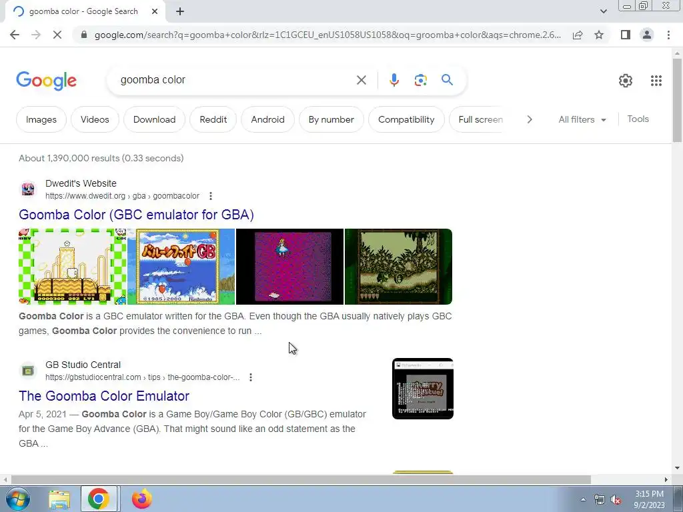683x512 pixels.
Task: Open the tab search dropdown
Action: 603,11
